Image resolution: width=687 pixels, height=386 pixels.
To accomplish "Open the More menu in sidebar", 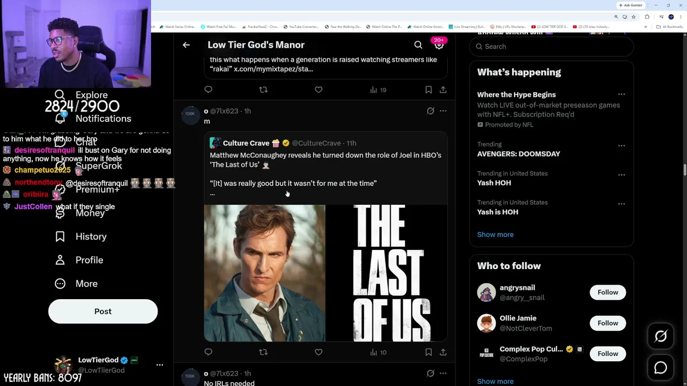I will [76, 284].
